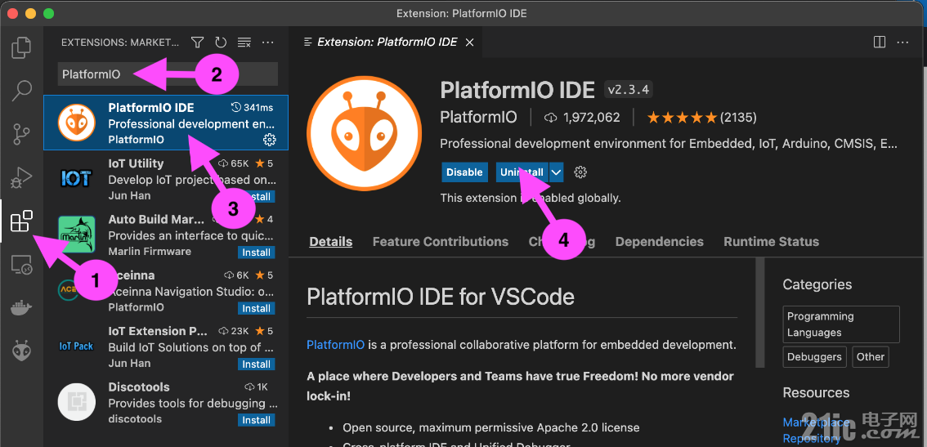
Task: Click the five-star rating (2135)
Action: click(x=701, y=117)
